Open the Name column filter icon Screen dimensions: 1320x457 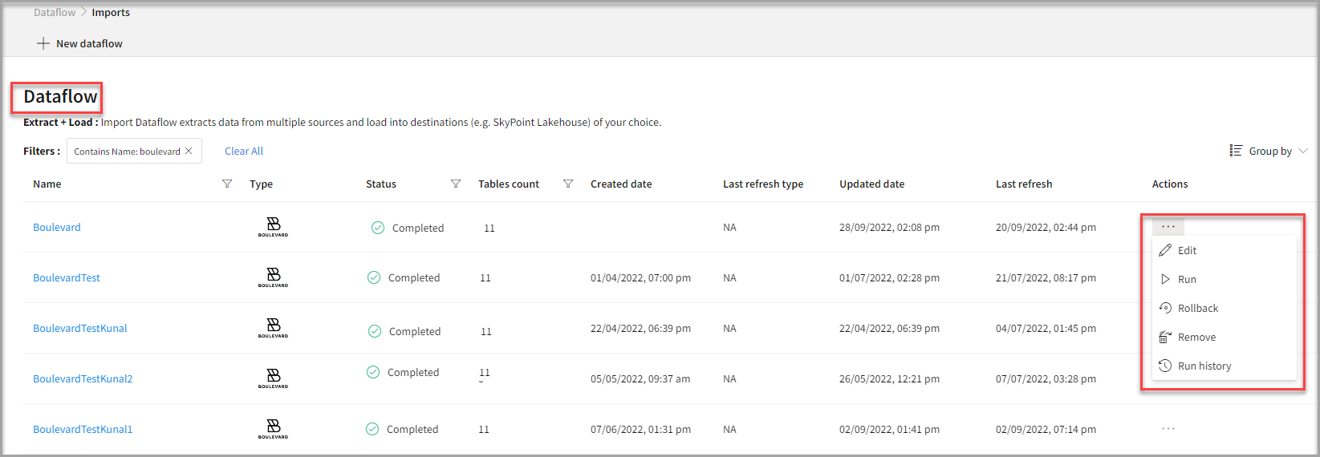pyautogui.click(x=227, y=184)
